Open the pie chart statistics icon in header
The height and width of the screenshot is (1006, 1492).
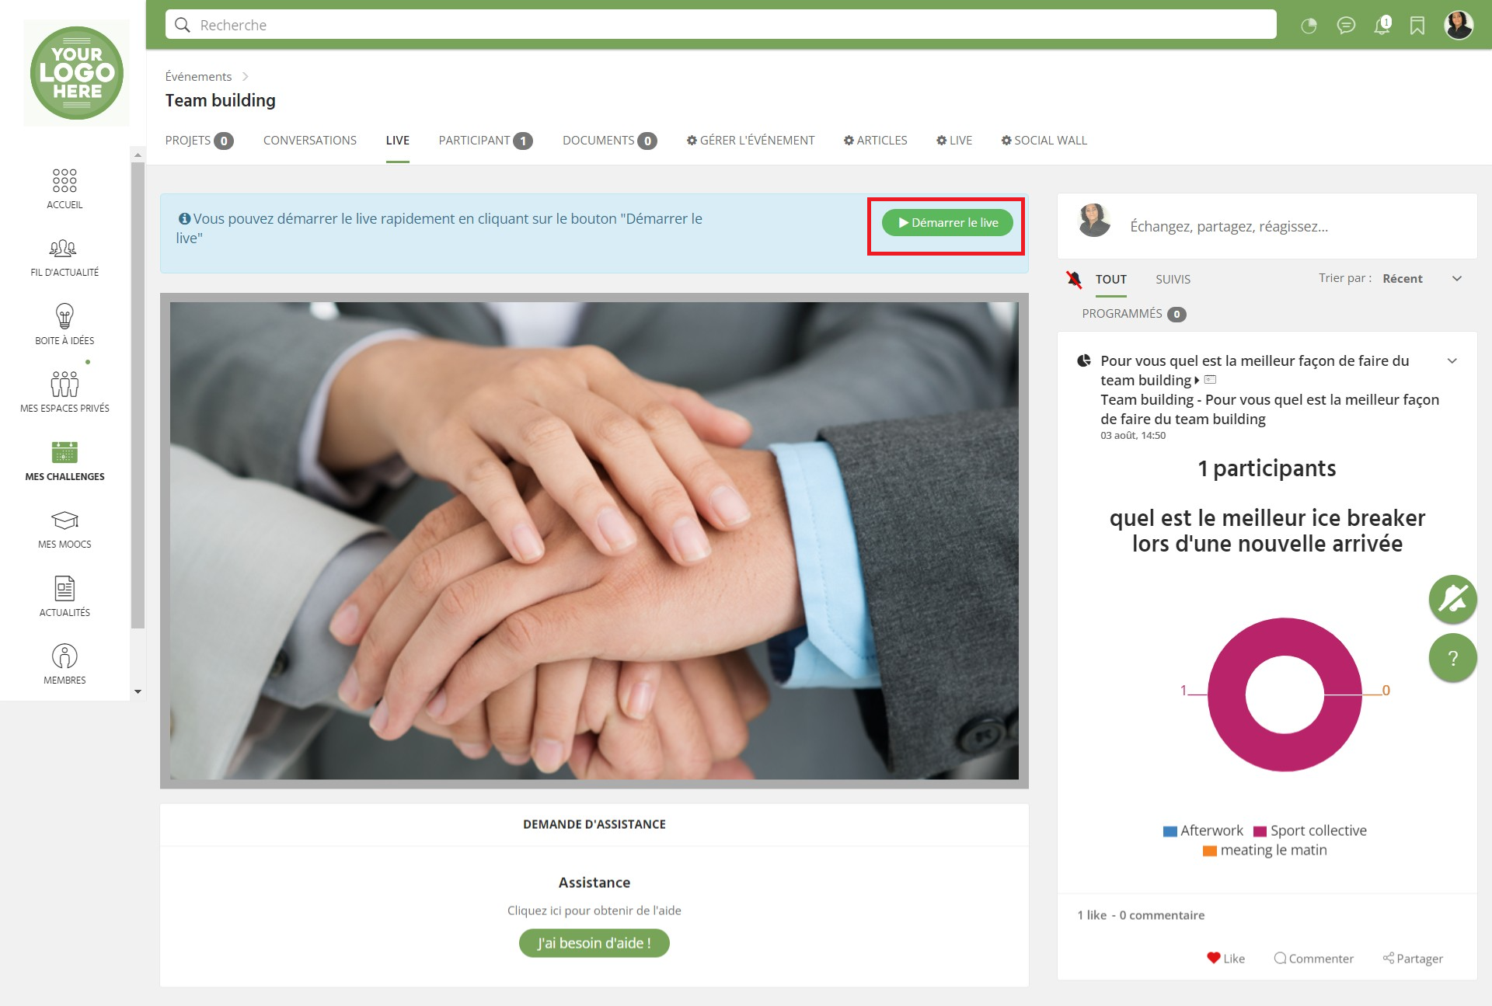(1309, 26)
